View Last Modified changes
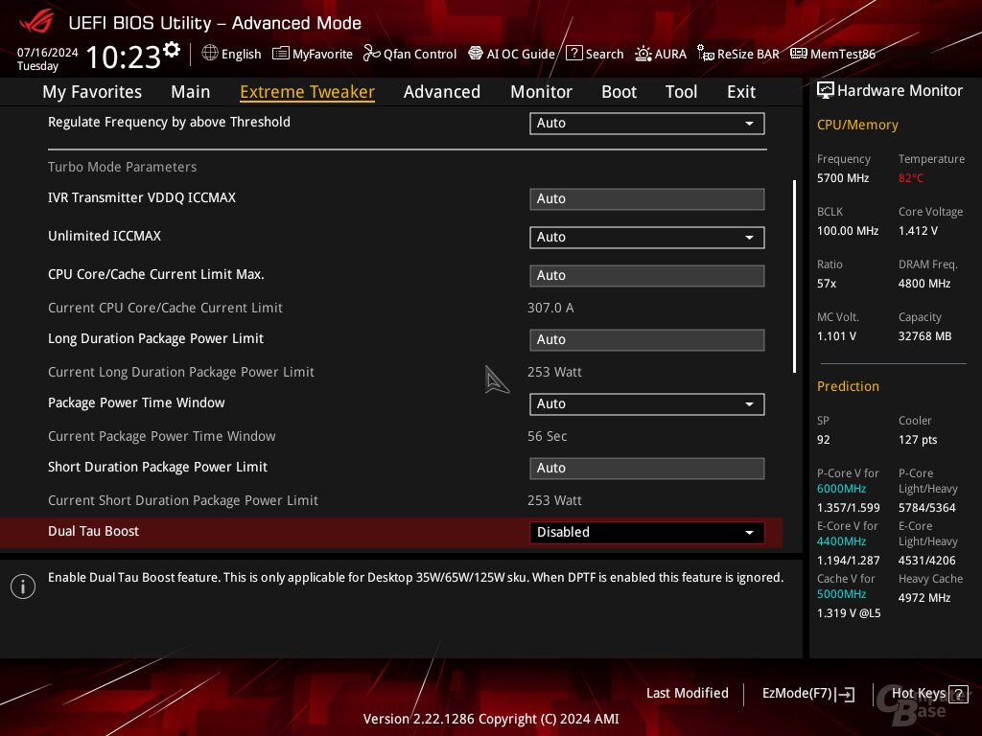982x736 pixels. [x=688, y=693]
